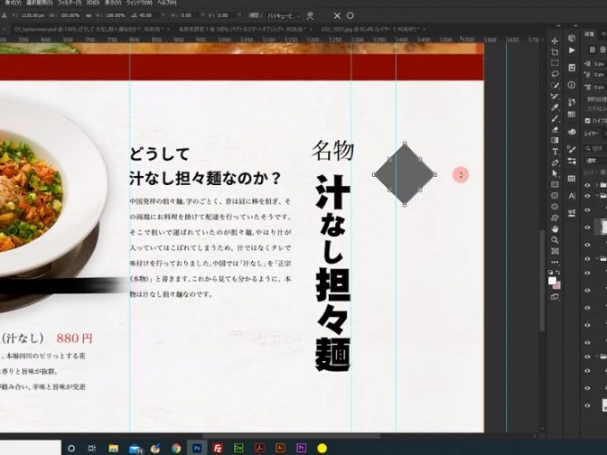
Task: Select the Zoom magnifier tool
Action: coord(555,240)
